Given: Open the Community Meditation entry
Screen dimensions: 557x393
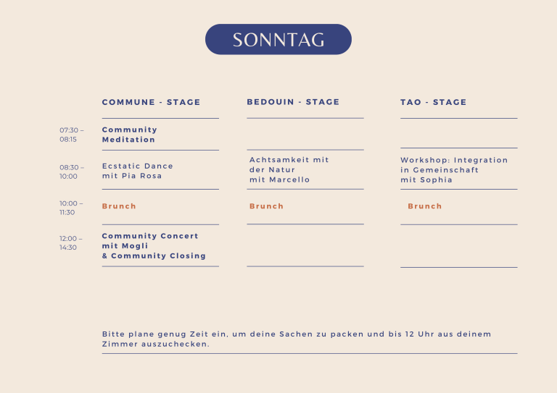Looking at the screenshot, I should (x=130, y=135).
